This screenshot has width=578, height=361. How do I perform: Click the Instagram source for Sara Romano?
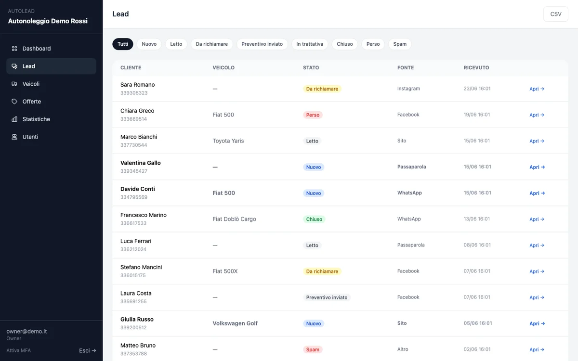pyautogui.click(x=408, y=89)
